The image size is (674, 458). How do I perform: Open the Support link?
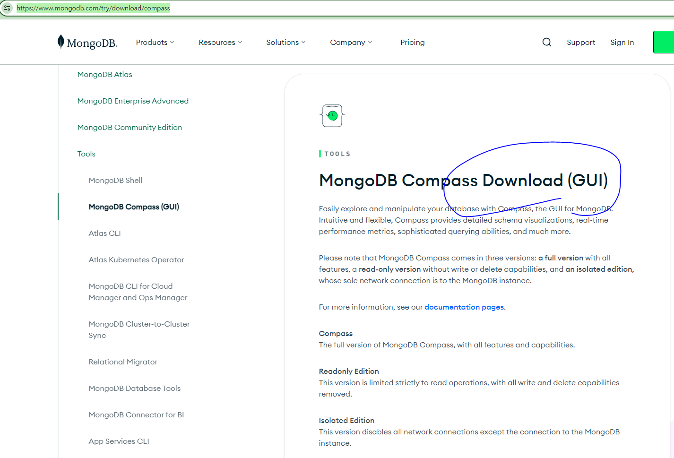(x=581, y=42)
